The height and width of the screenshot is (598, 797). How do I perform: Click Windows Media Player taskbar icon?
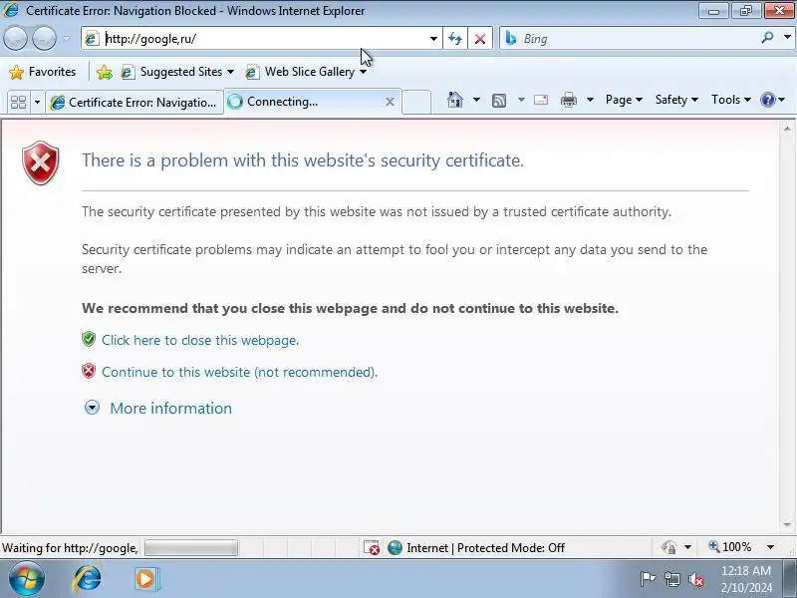tap(146, 579)
